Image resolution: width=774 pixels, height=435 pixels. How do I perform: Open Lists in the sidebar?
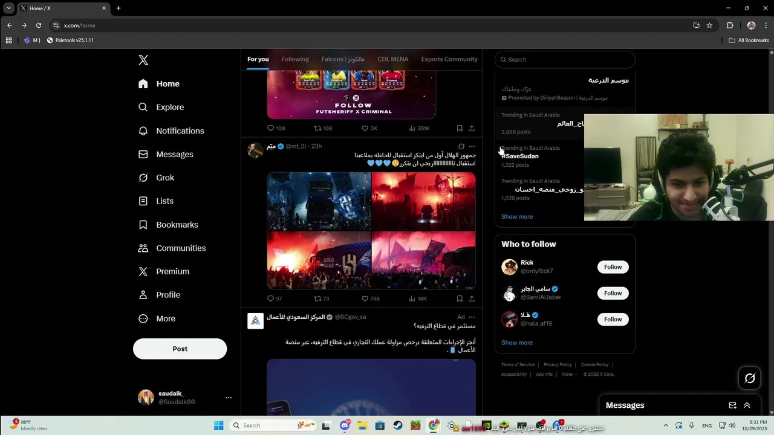click(156, 201)
